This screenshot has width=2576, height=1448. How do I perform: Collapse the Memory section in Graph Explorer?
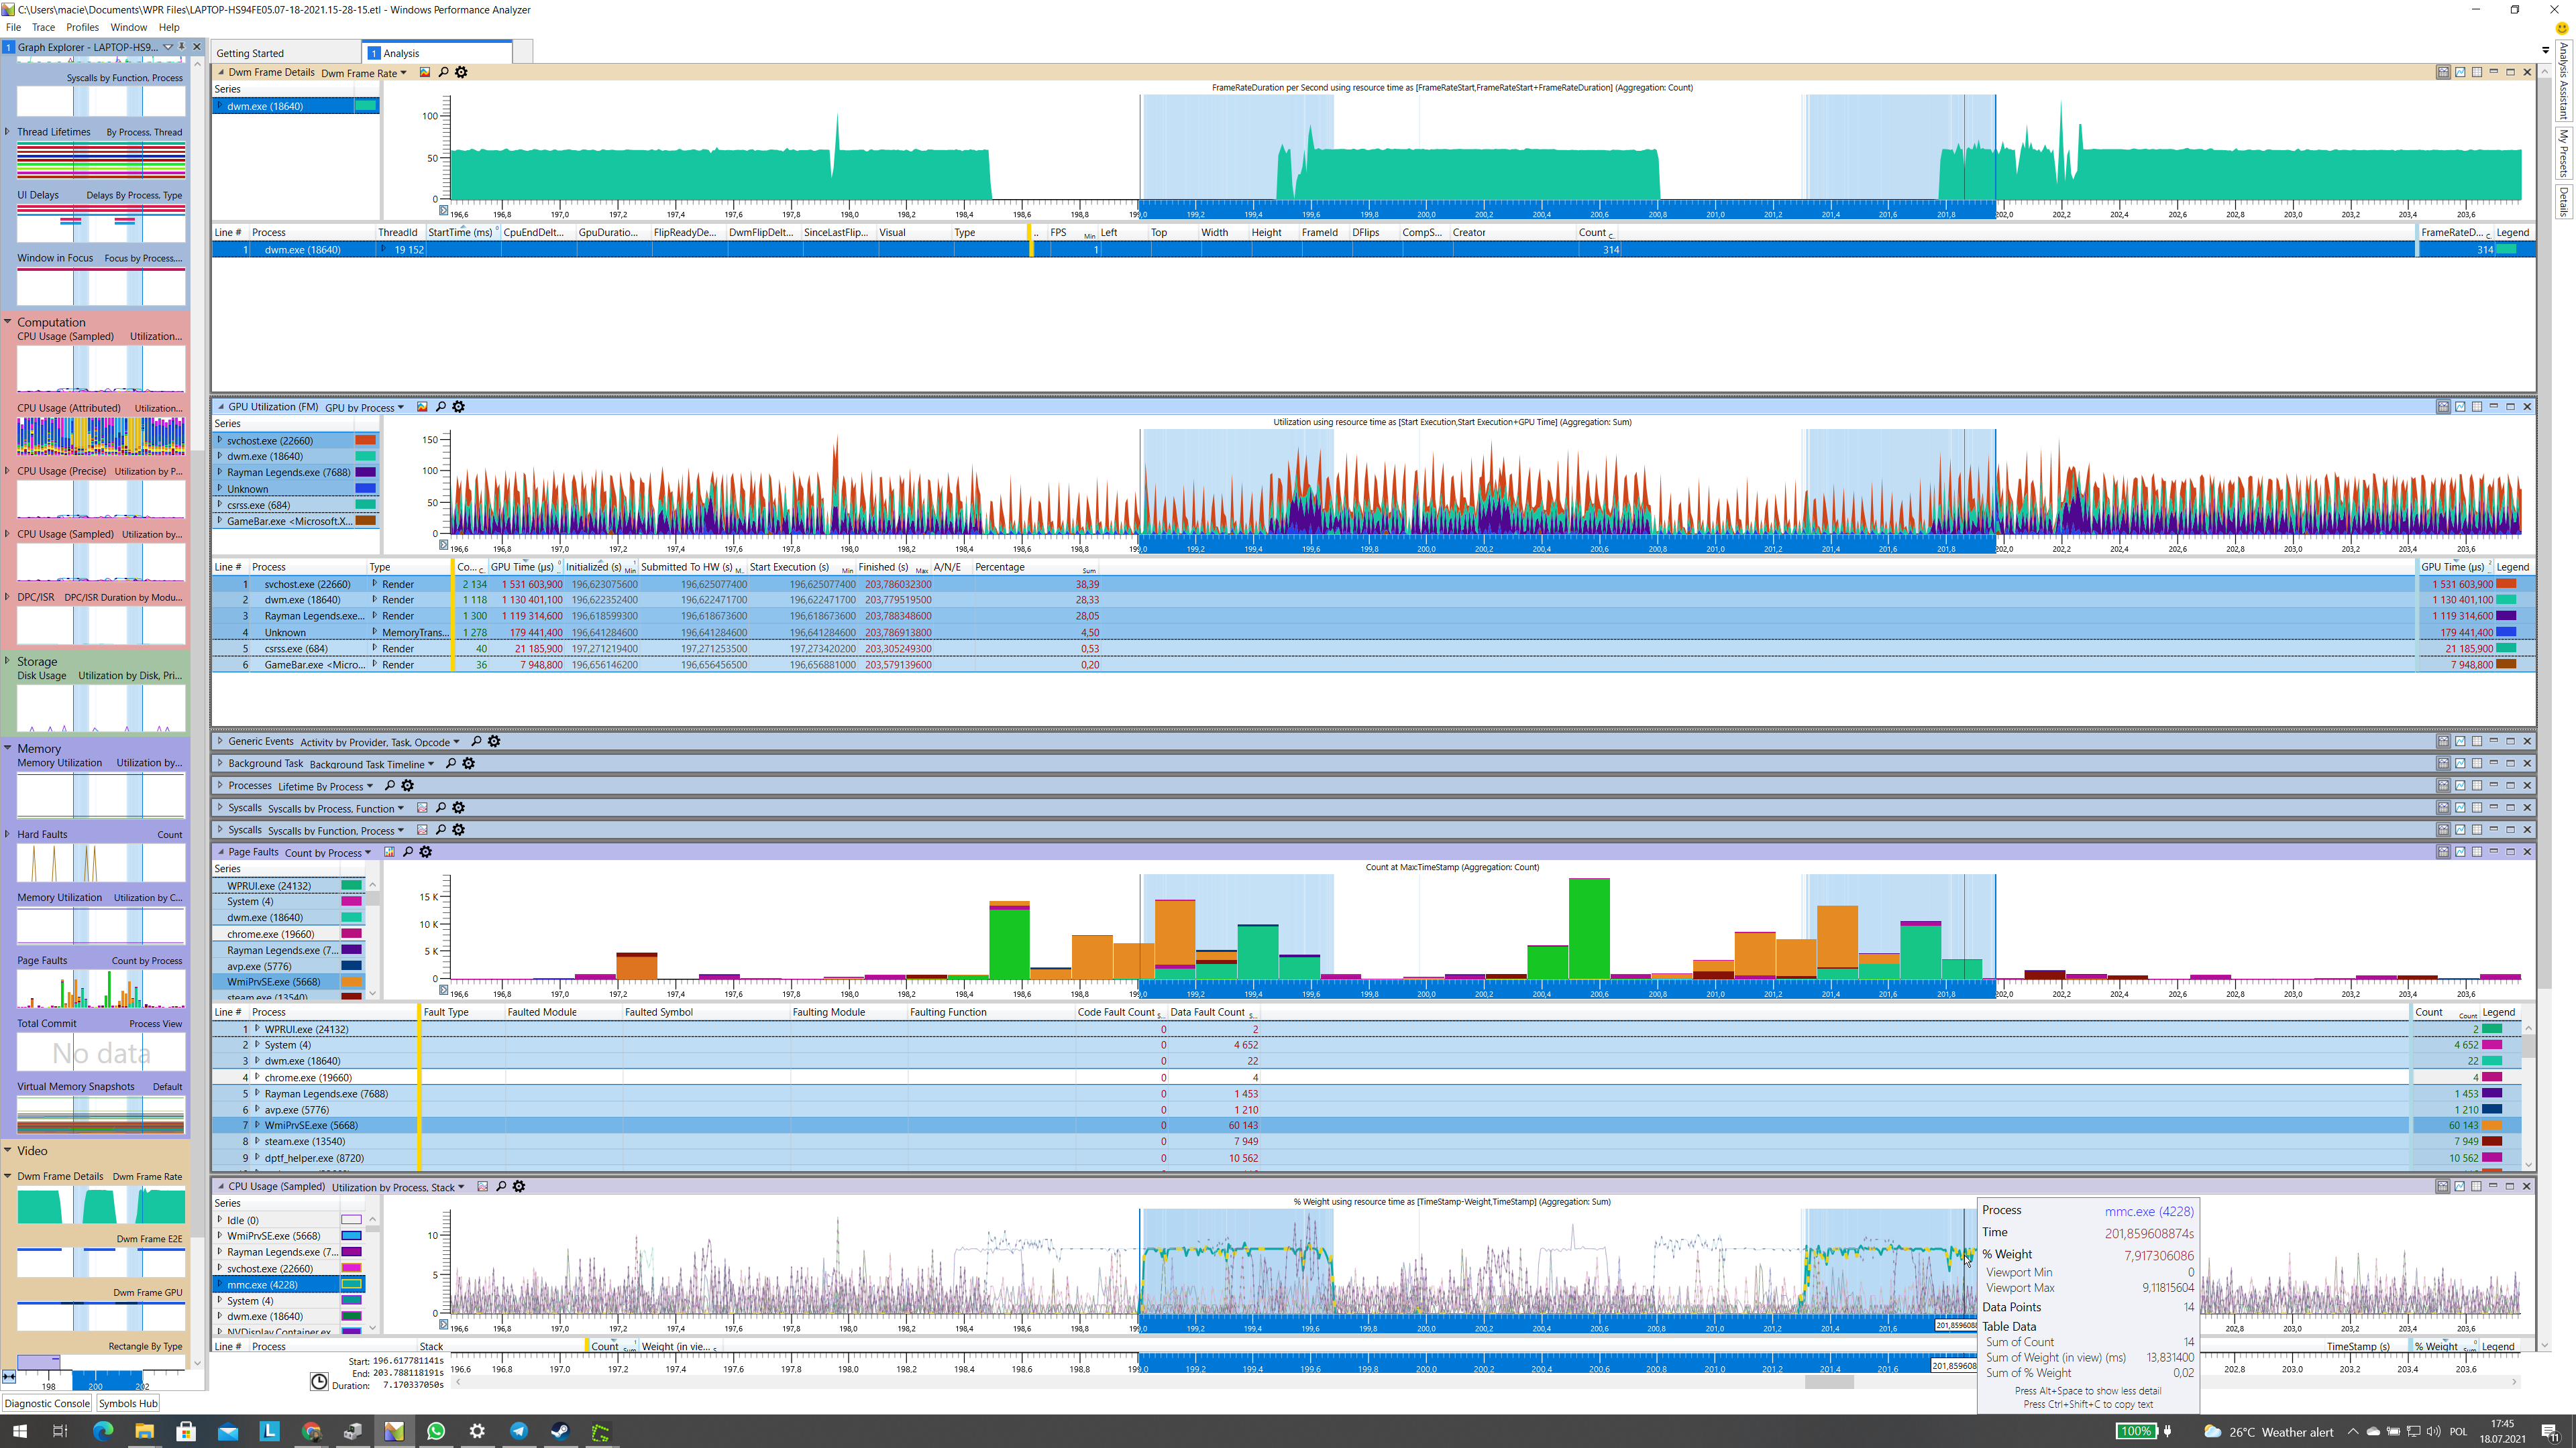click(x=8, y=749)
